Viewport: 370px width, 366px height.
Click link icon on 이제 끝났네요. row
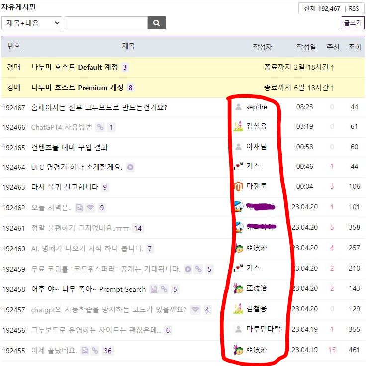coord(95,351)
